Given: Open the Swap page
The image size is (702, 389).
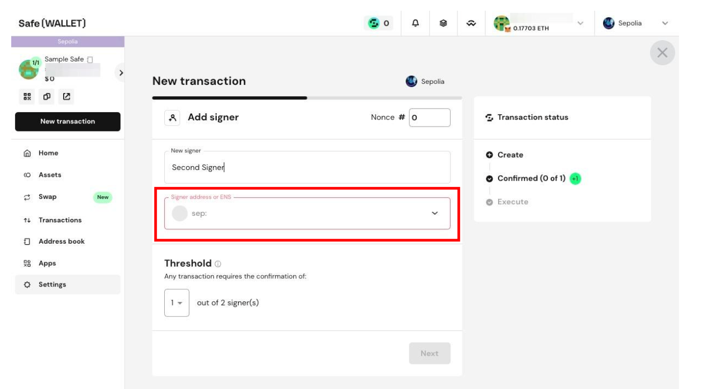Looking at the screenshot, I should [67, 197].
